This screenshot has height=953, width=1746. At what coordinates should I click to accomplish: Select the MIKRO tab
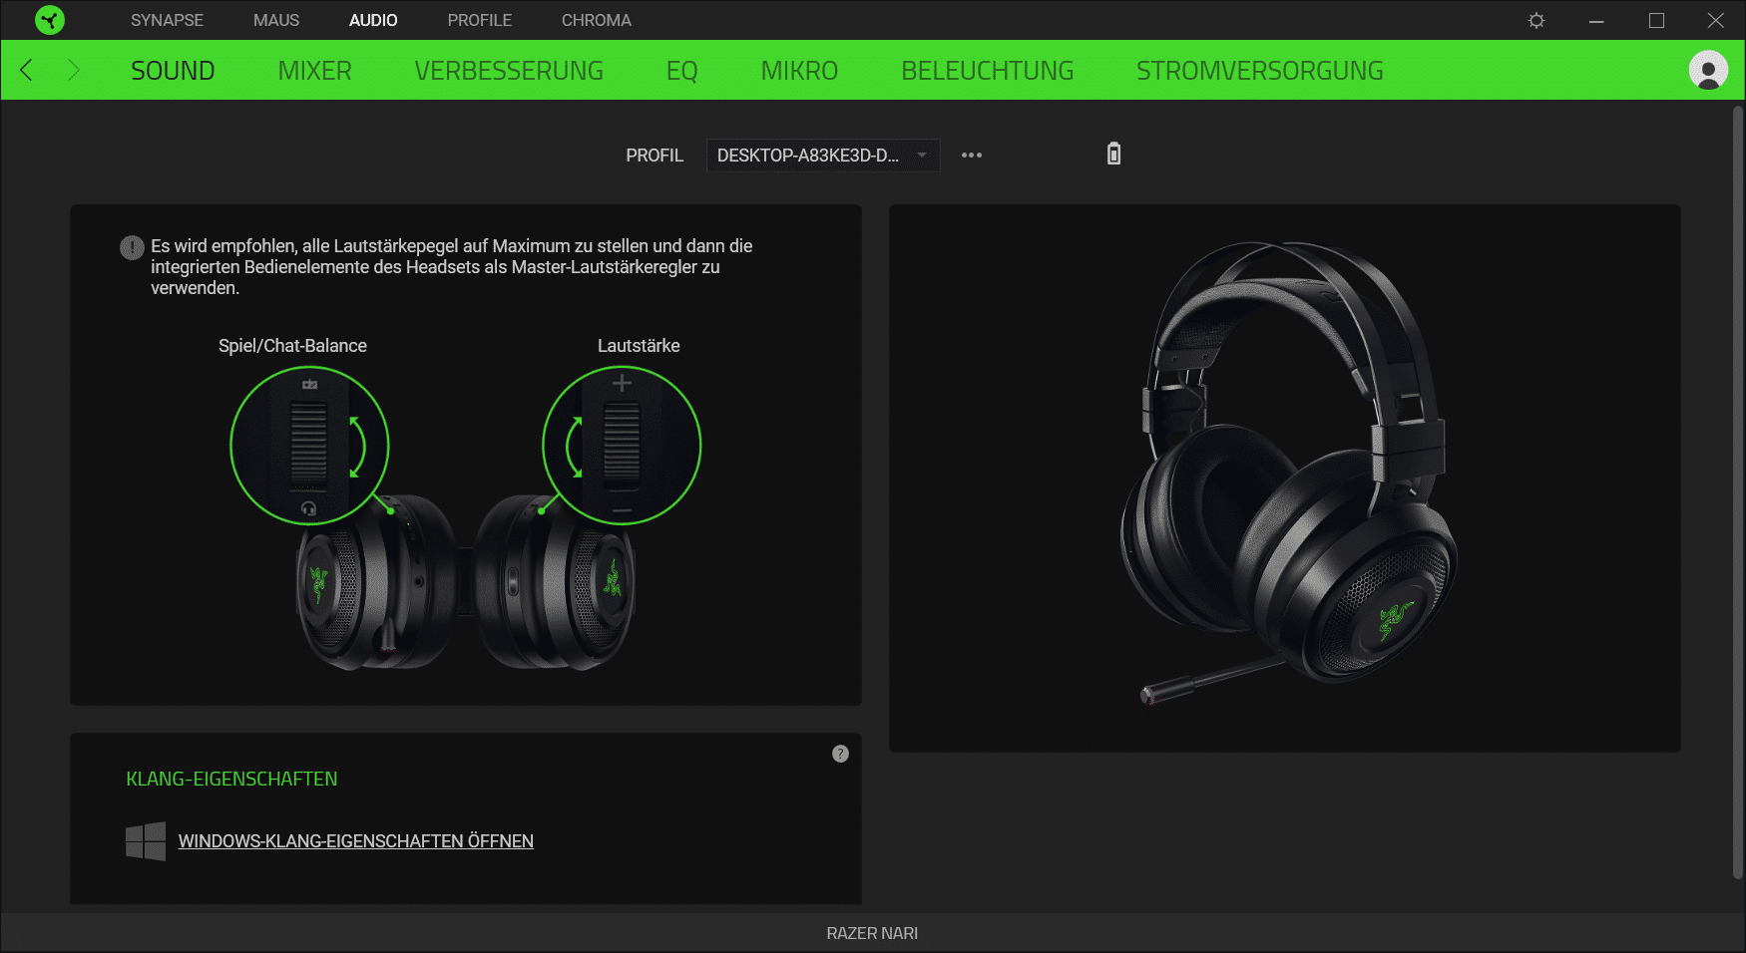pos(799,71)
